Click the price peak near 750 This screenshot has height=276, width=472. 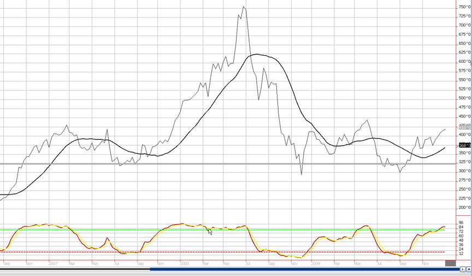pyautogui.click(x=244, y=7)
